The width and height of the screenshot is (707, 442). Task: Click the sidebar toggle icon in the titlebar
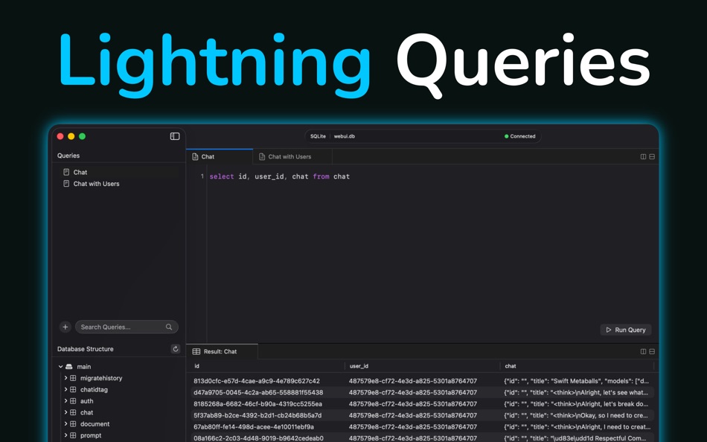coord(173,136)
